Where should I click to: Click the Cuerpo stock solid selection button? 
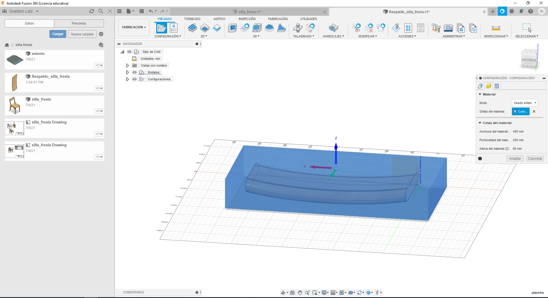click(x=521, y=111)
